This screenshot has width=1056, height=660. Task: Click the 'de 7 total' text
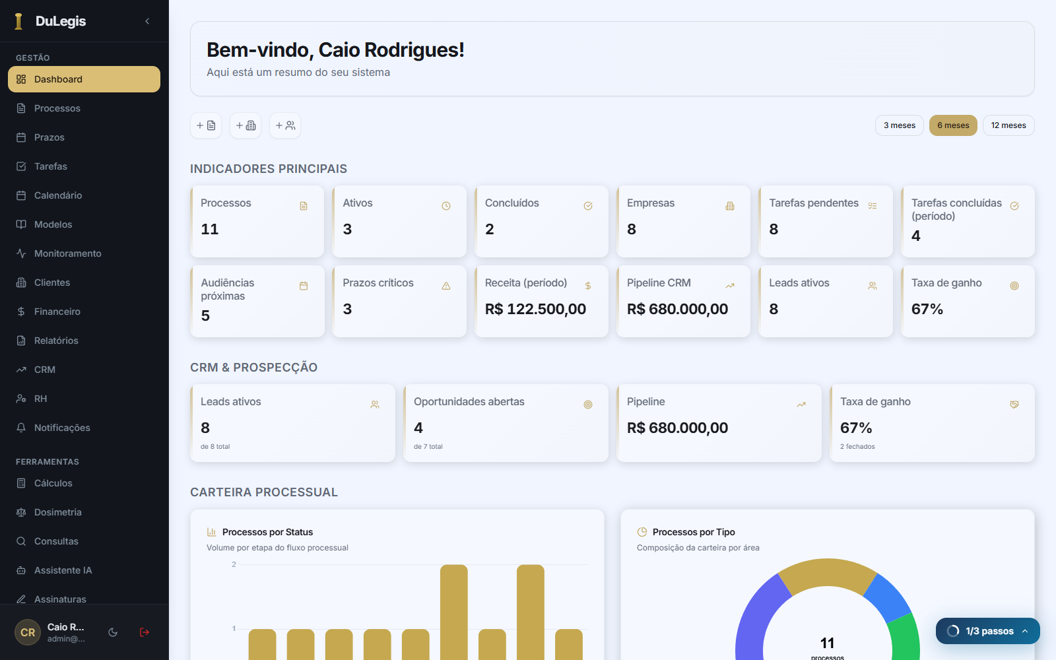pyautogui.click(x=428, y=447)
